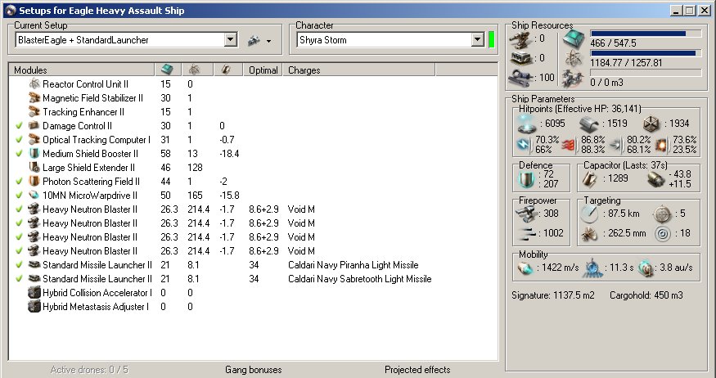Click the Large Shield Extender II icon
Viewport: 716px width, 378px height.
point(34,167)
